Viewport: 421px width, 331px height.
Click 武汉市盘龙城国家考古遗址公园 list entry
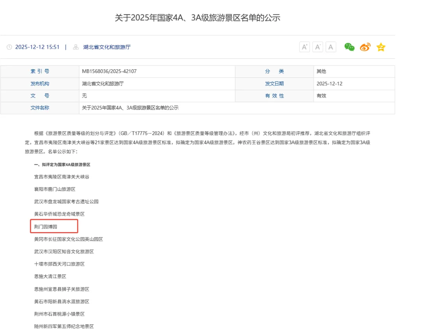click(66, 202)
